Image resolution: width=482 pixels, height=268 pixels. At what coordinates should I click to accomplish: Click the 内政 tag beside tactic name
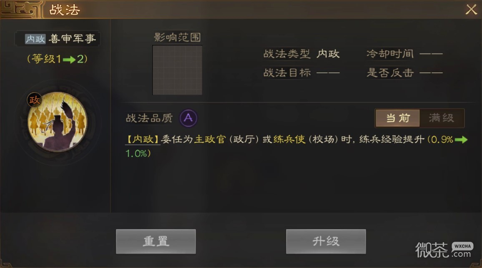(35, 39)
